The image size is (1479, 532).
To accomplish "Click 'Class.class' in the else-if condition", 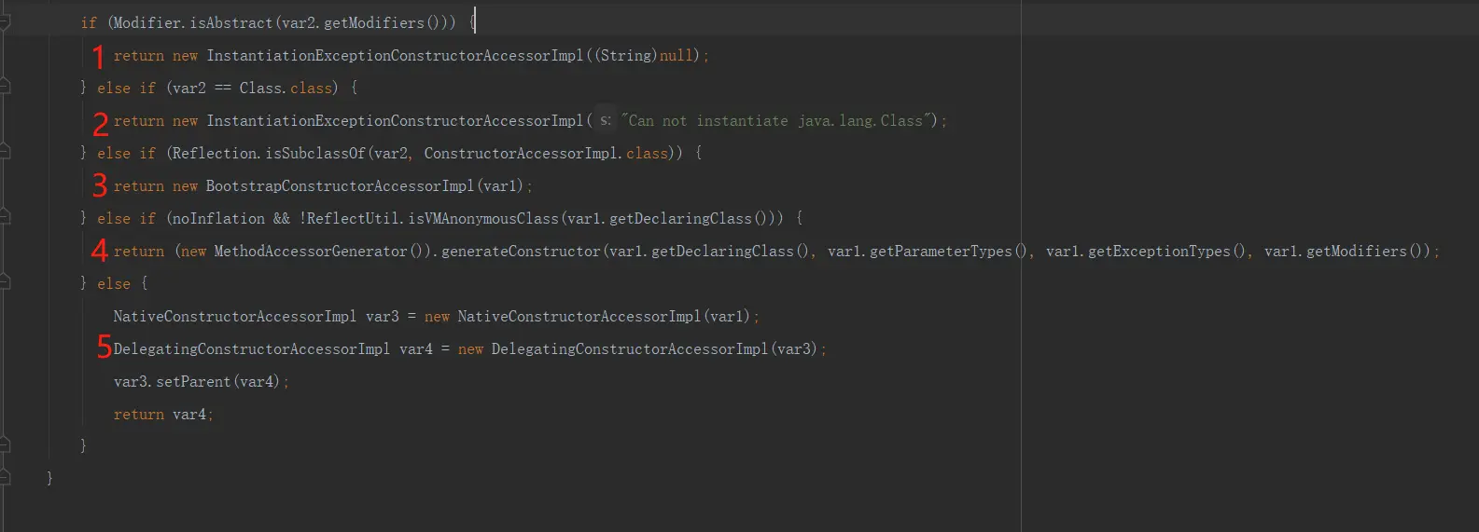I will [286, 88].
